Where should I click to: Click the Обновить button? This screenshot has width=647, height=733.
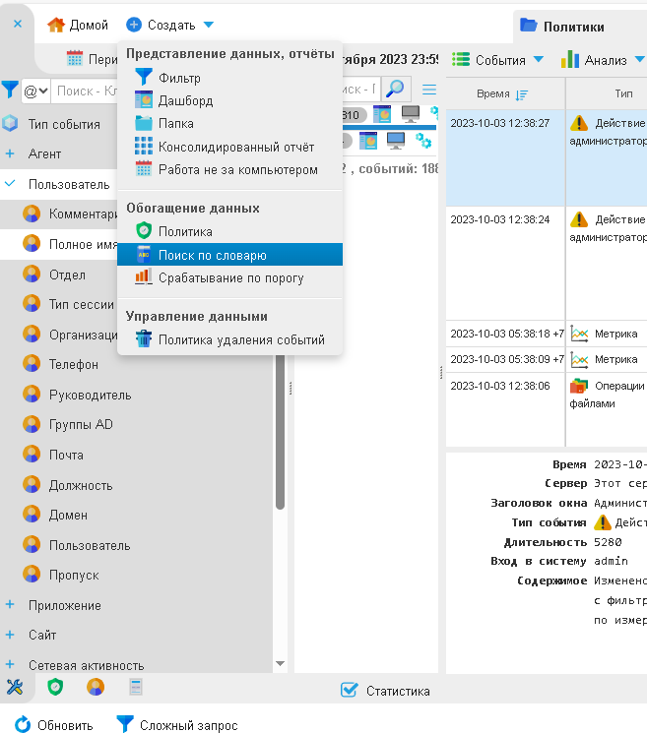54,725
